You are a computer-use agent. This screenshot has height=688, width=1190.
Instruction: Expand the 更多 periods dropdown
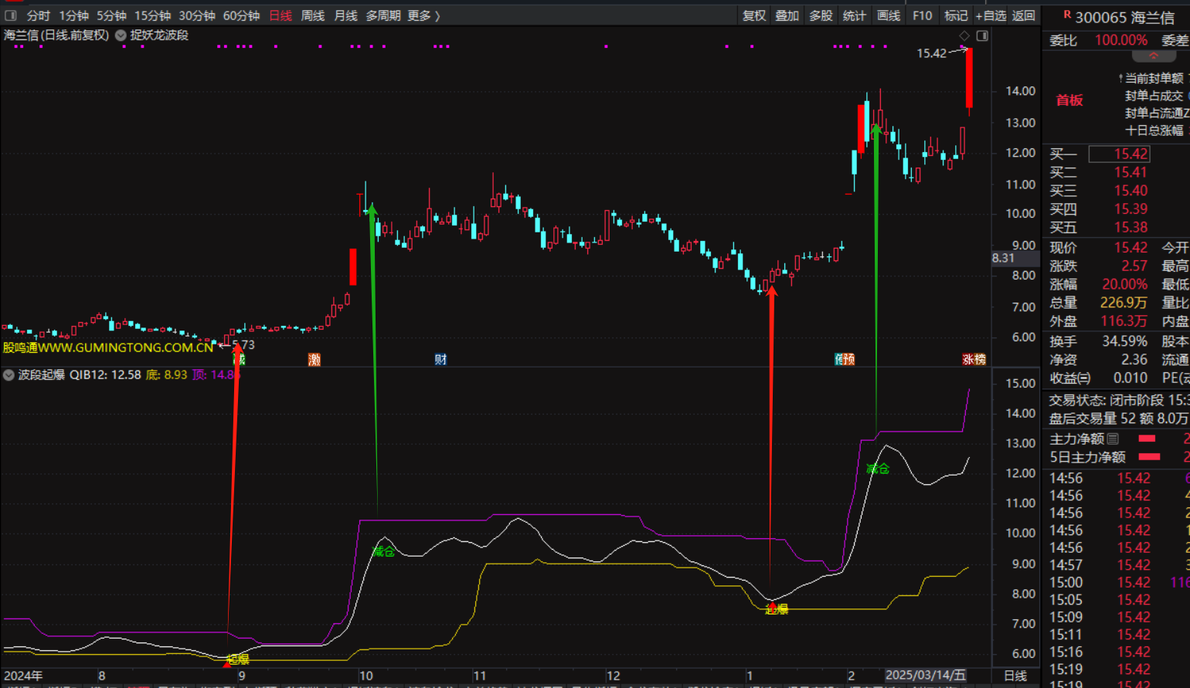tap(423, 15)
